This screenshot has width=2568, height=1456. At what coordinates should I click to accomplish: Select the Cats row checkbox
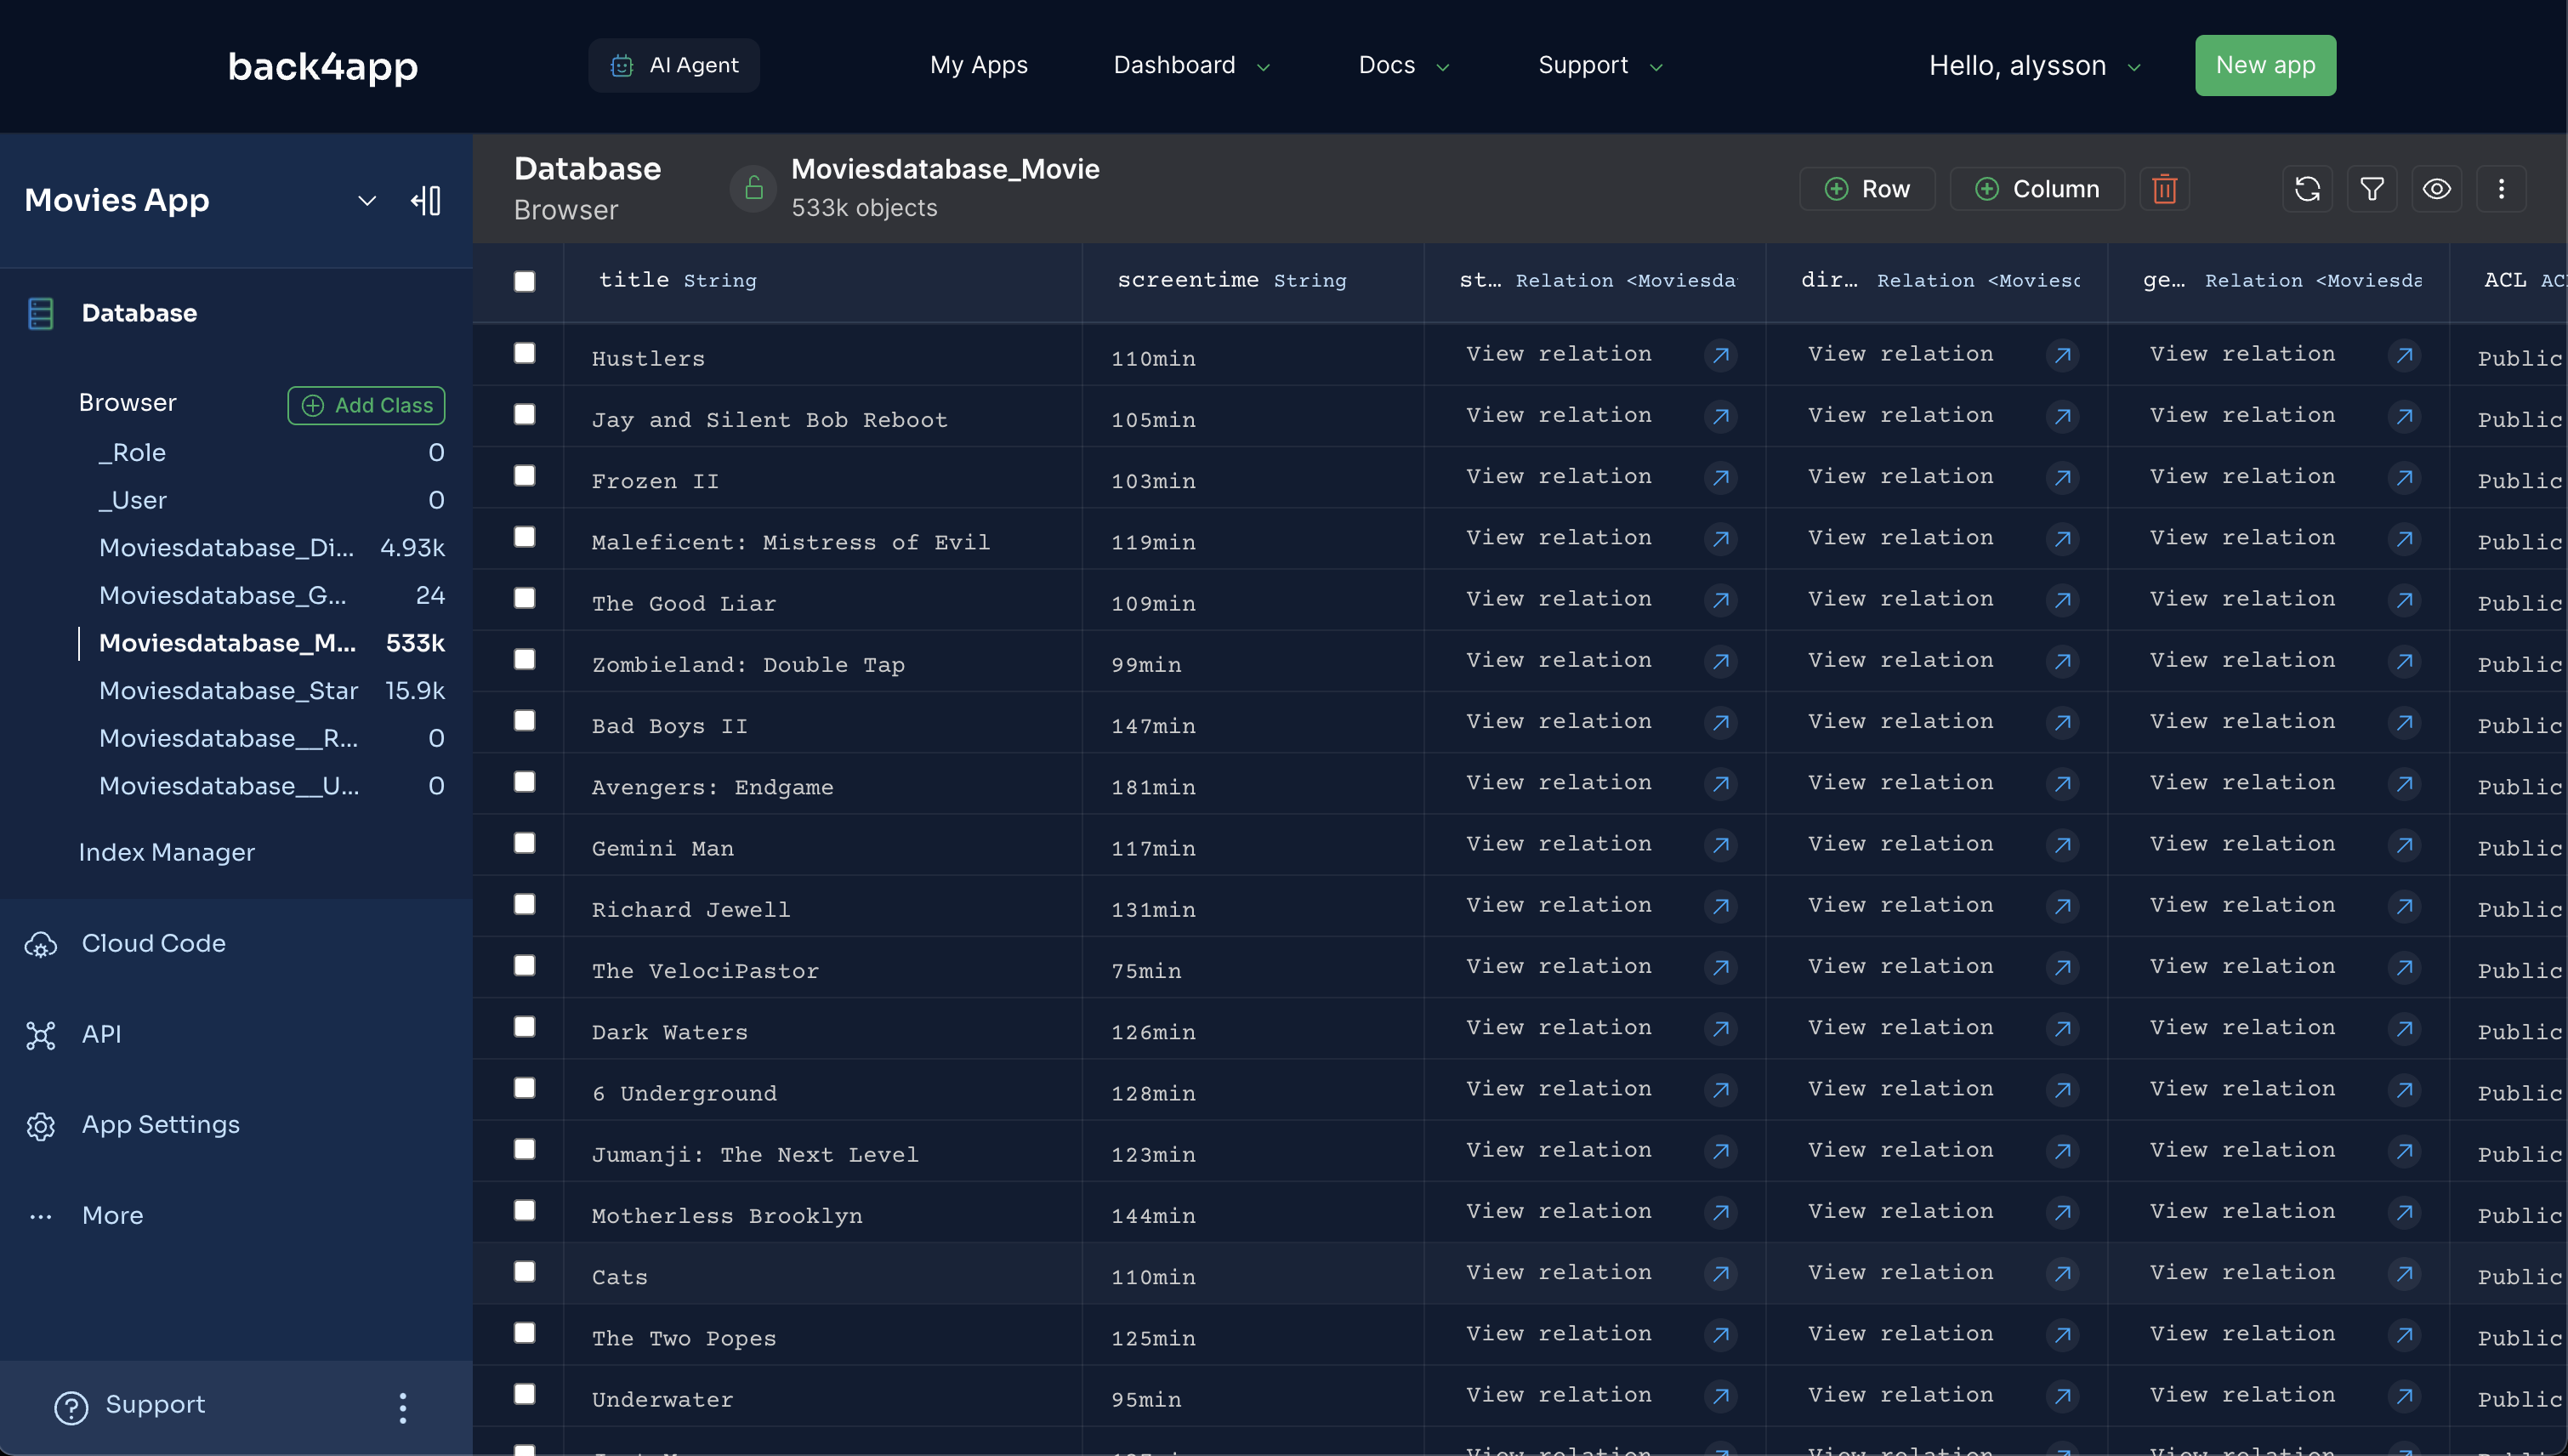click(x=524, y=1271)
